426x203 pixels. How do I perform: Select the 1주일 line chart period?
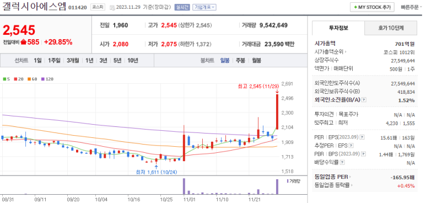[54, 61]
